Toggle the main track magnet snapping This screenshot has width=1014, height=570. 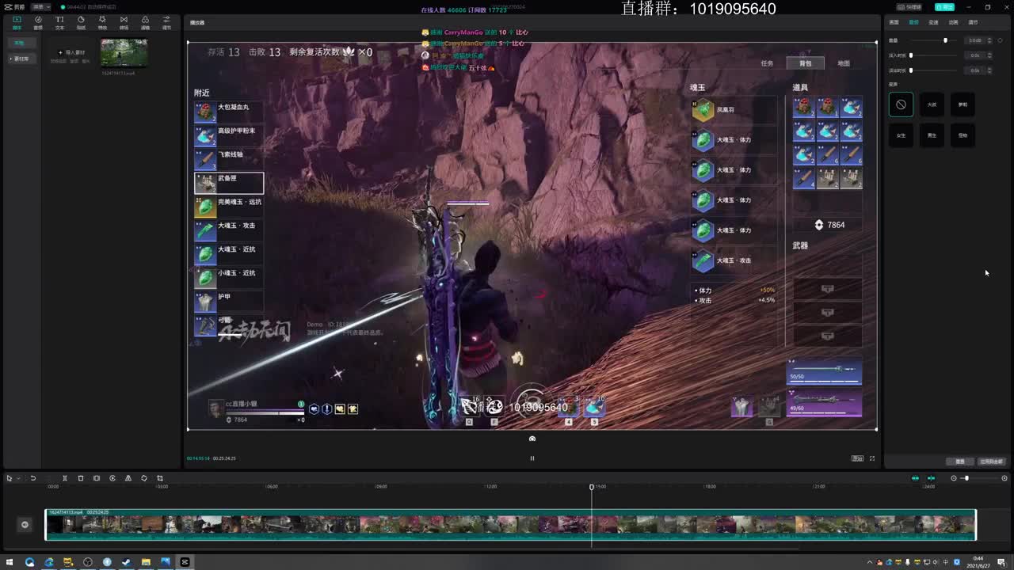916,478
